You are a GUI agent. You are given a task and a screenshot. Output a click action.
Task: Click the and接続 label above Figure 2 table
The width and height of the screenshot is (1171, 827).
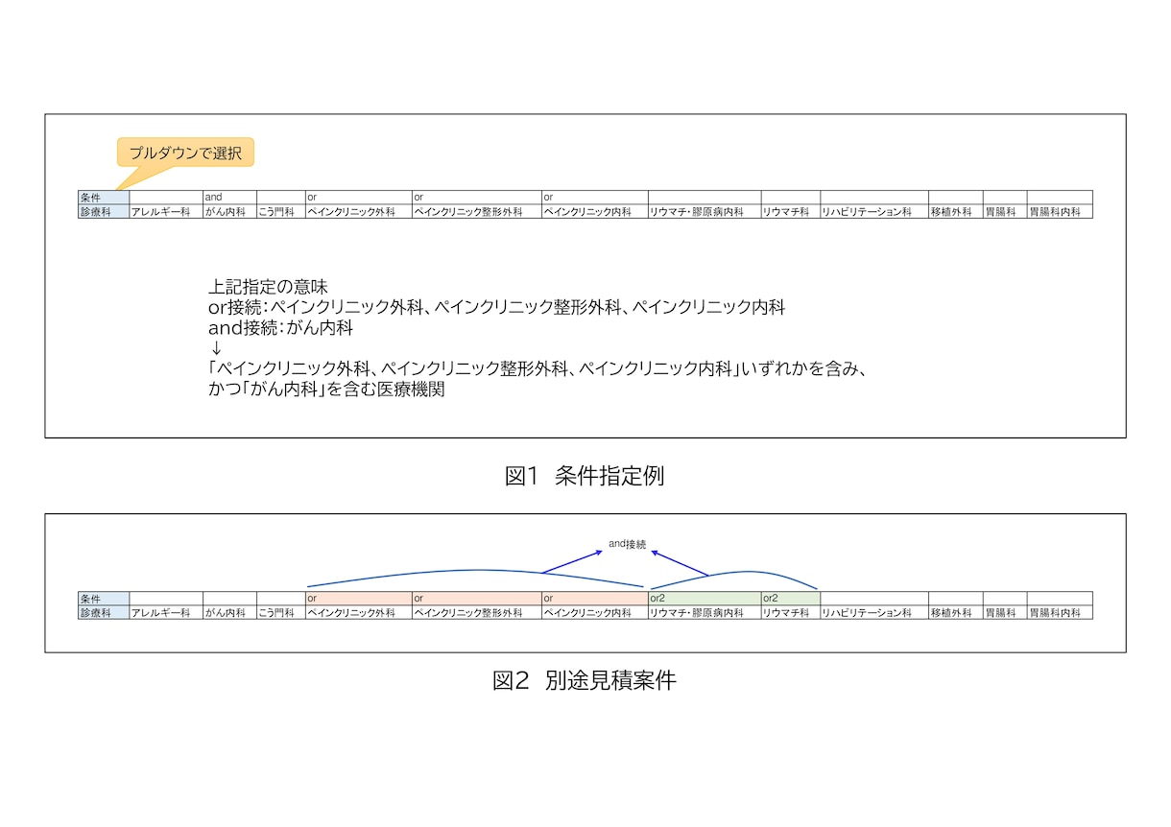pyautogui.click(x=628, y=544)
